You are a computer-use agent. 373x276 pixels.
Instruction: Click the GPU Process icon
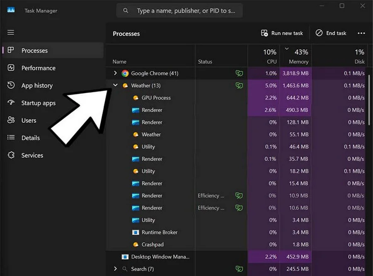[136, 98]
